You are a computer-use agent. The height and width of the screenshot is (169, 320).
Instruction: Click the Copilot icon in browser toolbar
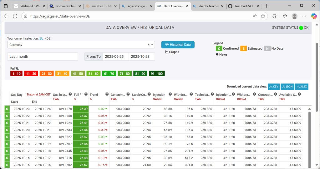(314, 16)
